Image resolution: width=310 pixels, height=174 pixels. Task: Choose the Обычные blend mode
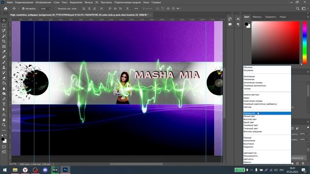coord(267,67)
